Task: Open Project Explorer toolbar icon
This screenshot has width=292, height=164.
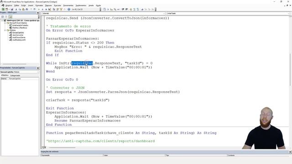Action: click(x=54, y=9)
